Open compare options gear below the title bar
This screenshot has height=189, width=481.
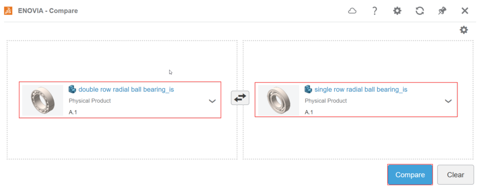tap(464, 30)
